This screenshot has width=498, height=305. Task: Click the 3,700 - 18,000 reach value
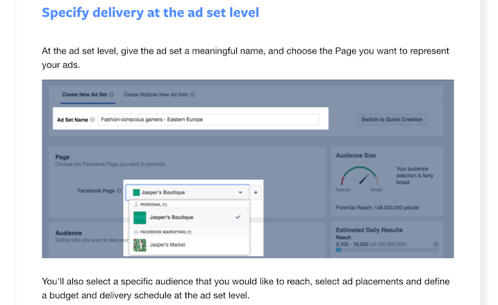point(352,245)
